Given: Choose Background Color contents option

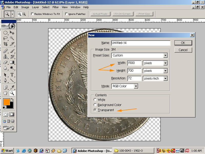Looking at the screenshot, I should 95,105.
